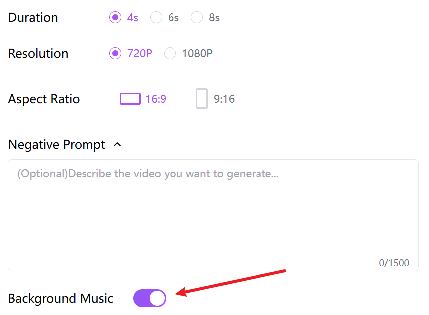Viewport: 429px width, 315px height.
Task: Click the purple toggle switch knob
Action: tap(158, 298)
